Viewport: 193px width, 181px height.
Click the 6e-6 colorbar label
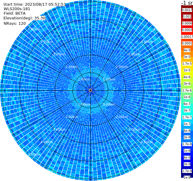(187, 77)
